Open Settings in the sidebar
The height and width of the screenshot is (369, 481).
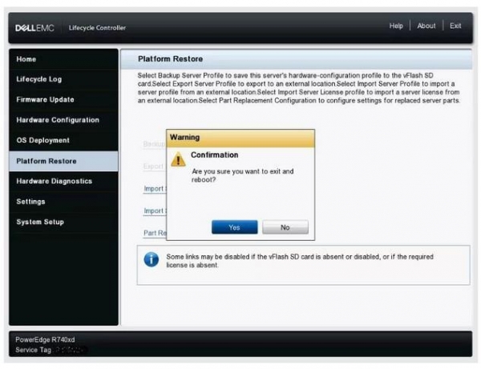(63, 202)
